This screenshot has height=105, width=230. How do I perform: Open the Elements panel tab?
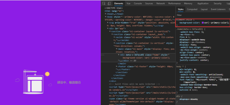click(119, 3)
